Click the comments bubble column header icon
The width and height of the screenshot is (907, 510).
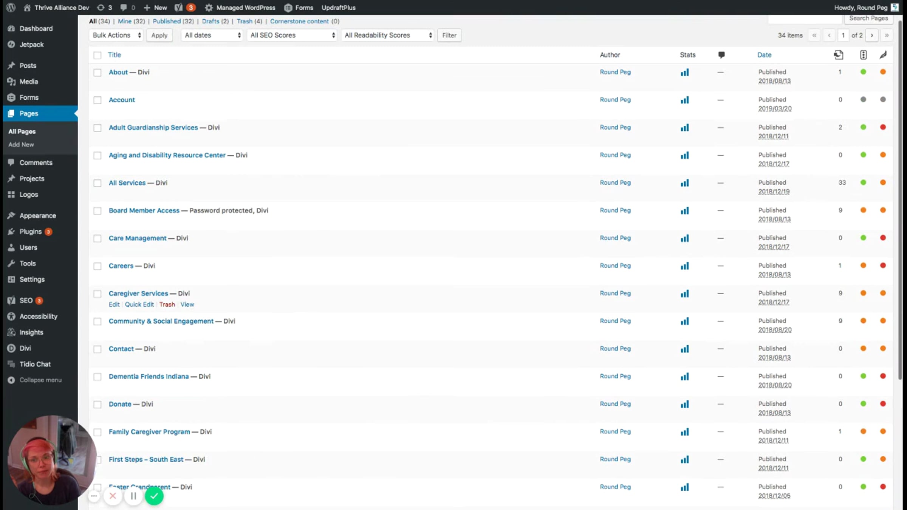pos(721,55)
